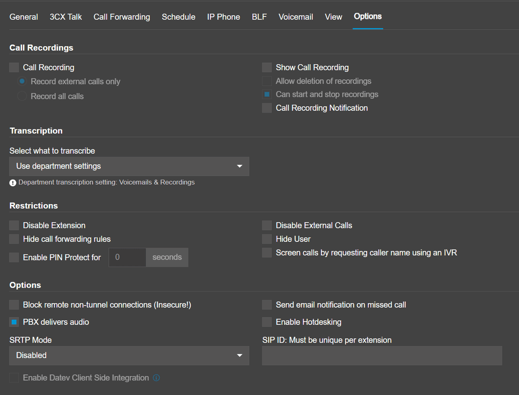The width and height of the screenshot is (519, 395).
Task: Open the Voicemail tab
Action: tap(296, 17)
